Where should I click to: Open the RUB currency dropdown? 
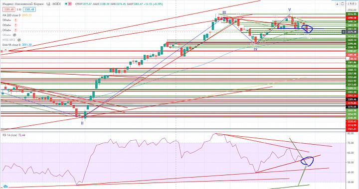pos(352,4)
